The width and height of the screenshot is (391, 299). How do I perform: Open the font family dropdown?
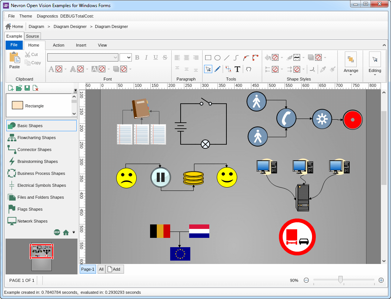click(x=115, y=57)
